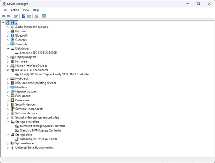Expand the Processors category
The height and width of the screenshot is (163, 215).
click(8, 100)
